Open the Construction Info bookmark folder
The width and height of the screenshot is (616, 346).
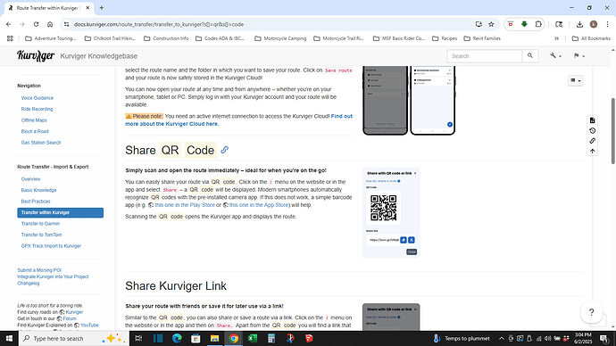coord(166,38)
